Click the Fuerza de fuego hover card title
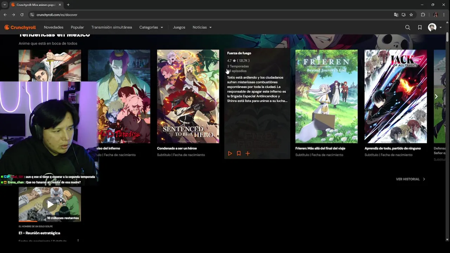This screenshot has width=450, height=253. [x=239, y=53]
